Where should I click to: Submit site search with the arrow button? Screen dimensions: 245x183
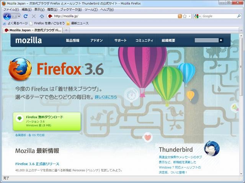tap(221, 40)
